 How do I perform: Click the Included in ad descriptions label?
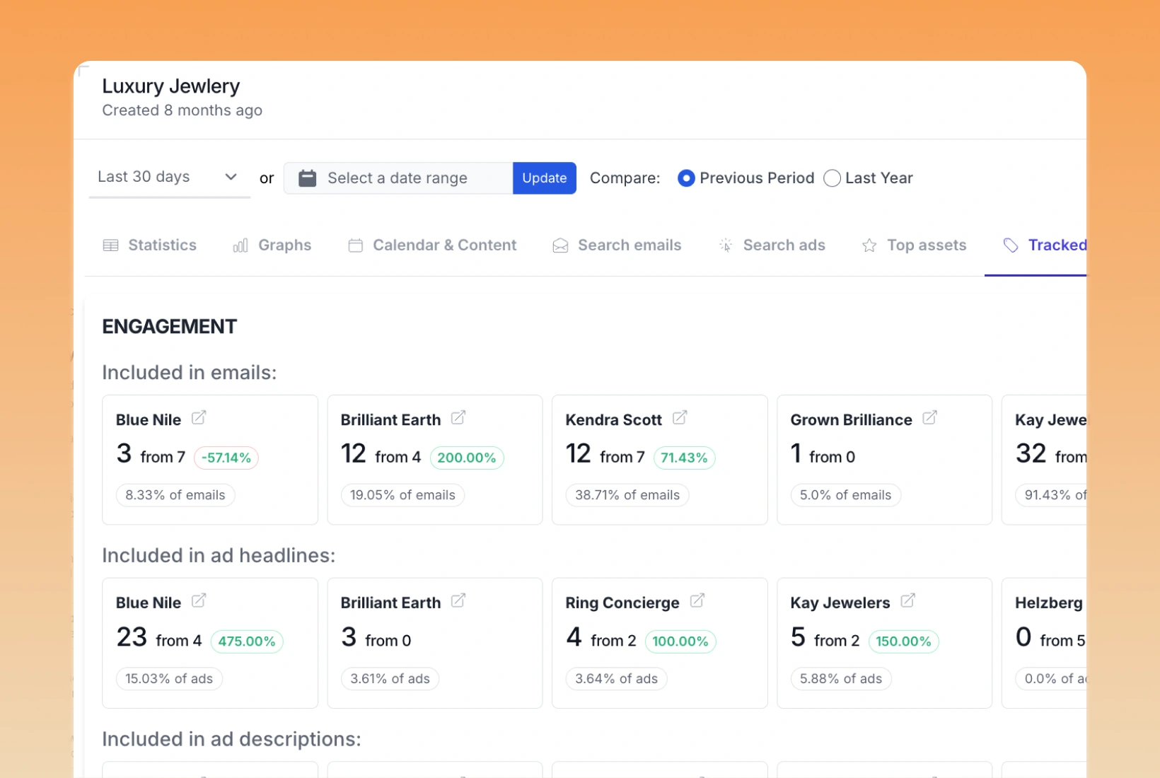tap(231, 739)
